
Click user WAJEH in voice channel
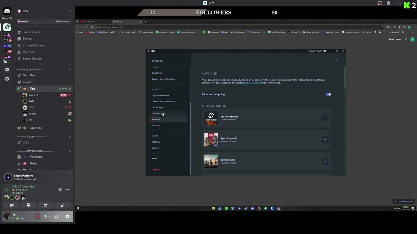click(x=33, y=95)
